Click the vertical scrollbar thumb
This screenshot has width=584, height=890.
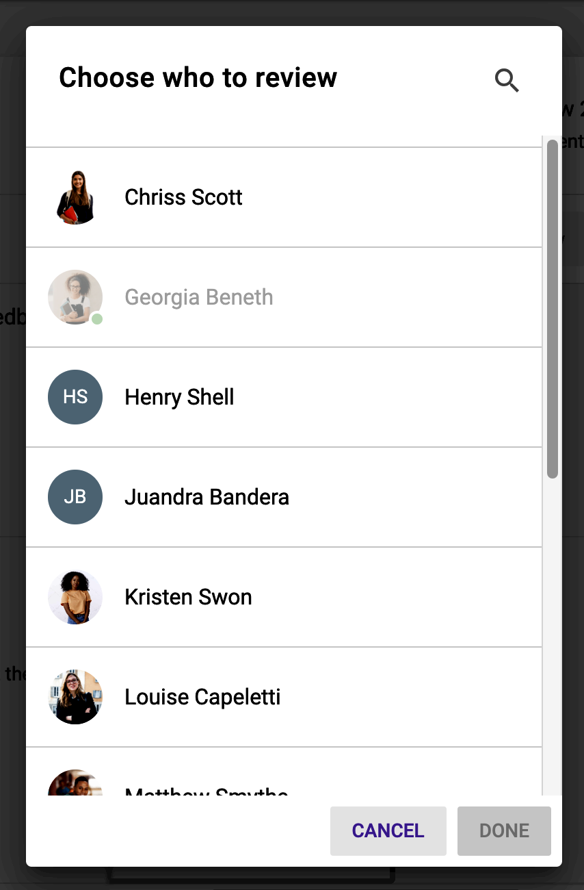coord(553,309)
